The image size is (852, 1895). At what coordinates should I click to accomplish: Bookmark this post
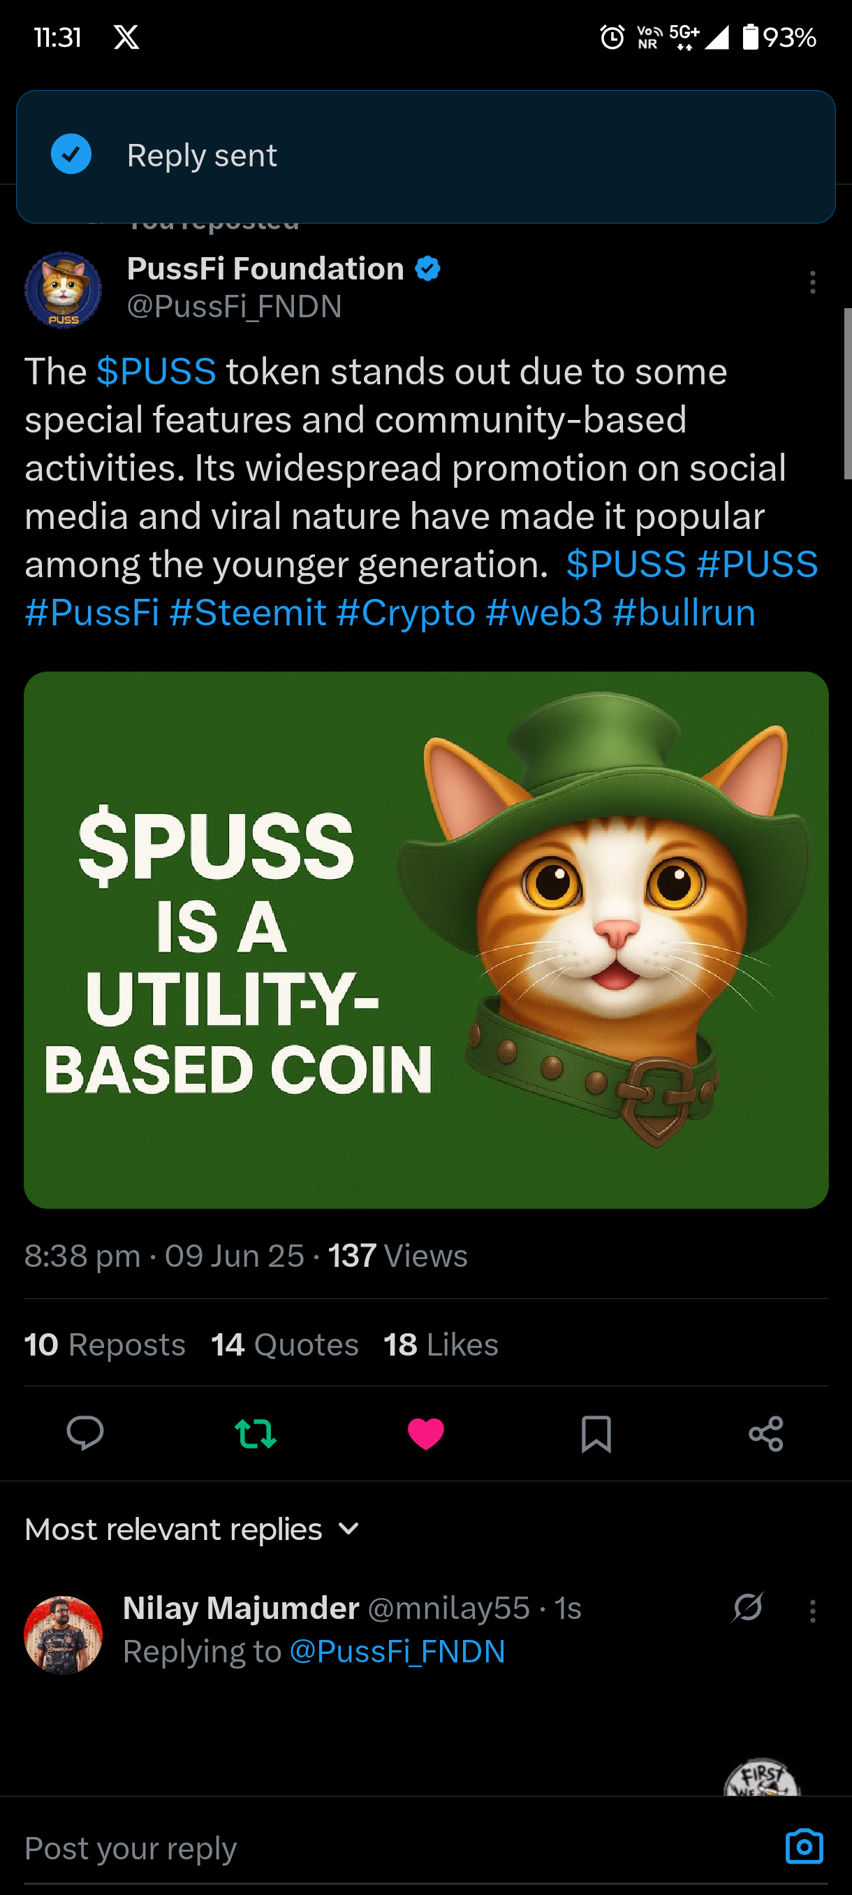pos(596,1434)
